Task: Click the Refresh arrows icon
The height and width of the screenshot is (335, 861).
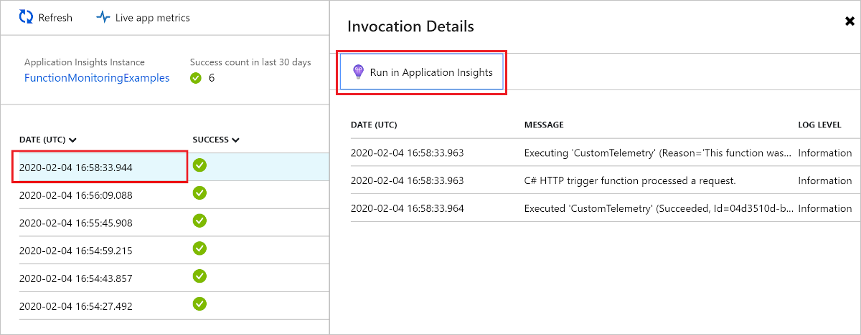Action: (26, 17)
